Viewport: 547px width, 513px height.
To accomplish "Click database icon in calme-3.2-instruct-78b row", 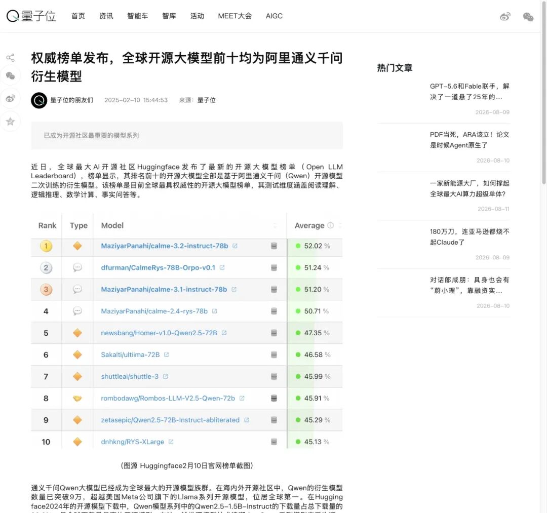I will pyautogui.click(x=274, y=246).
